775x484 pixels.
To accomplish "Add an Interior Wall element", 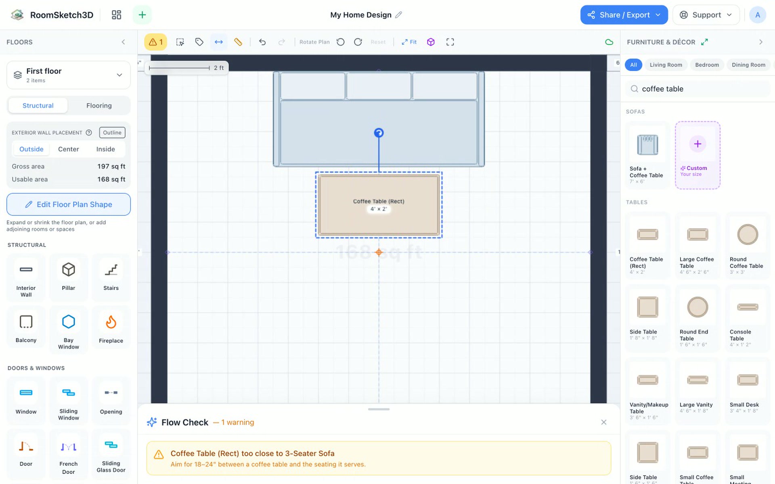I will coord(26,278).
